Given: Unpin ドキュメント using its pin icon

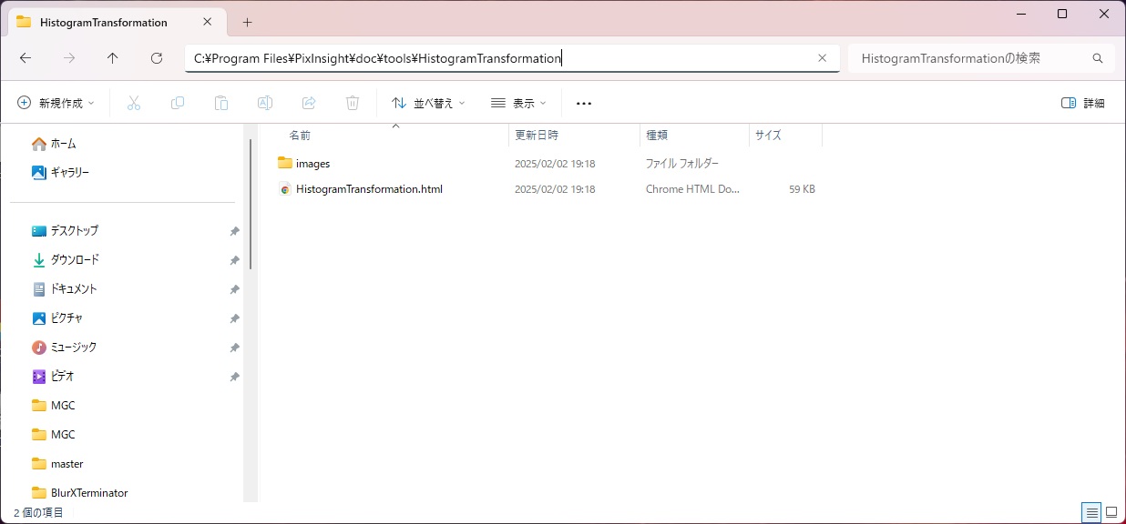Looking at the screenshot, I should coord(234,289).
